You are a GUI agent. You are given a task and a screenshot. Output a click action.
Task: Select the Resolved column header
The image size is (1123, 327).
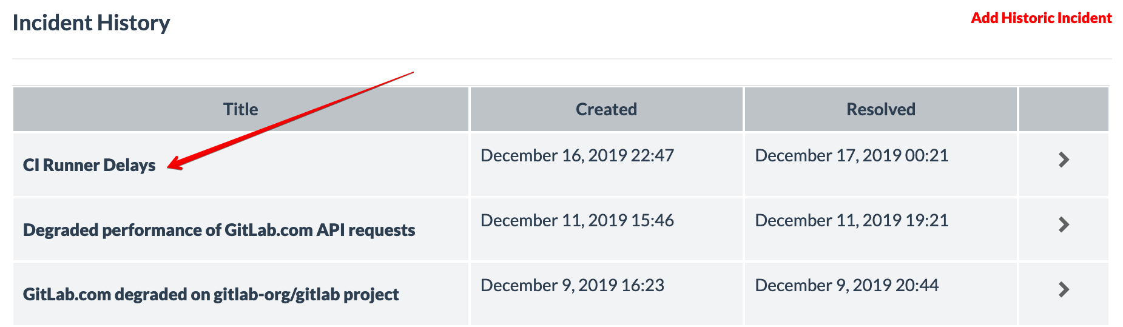[880, 109]
